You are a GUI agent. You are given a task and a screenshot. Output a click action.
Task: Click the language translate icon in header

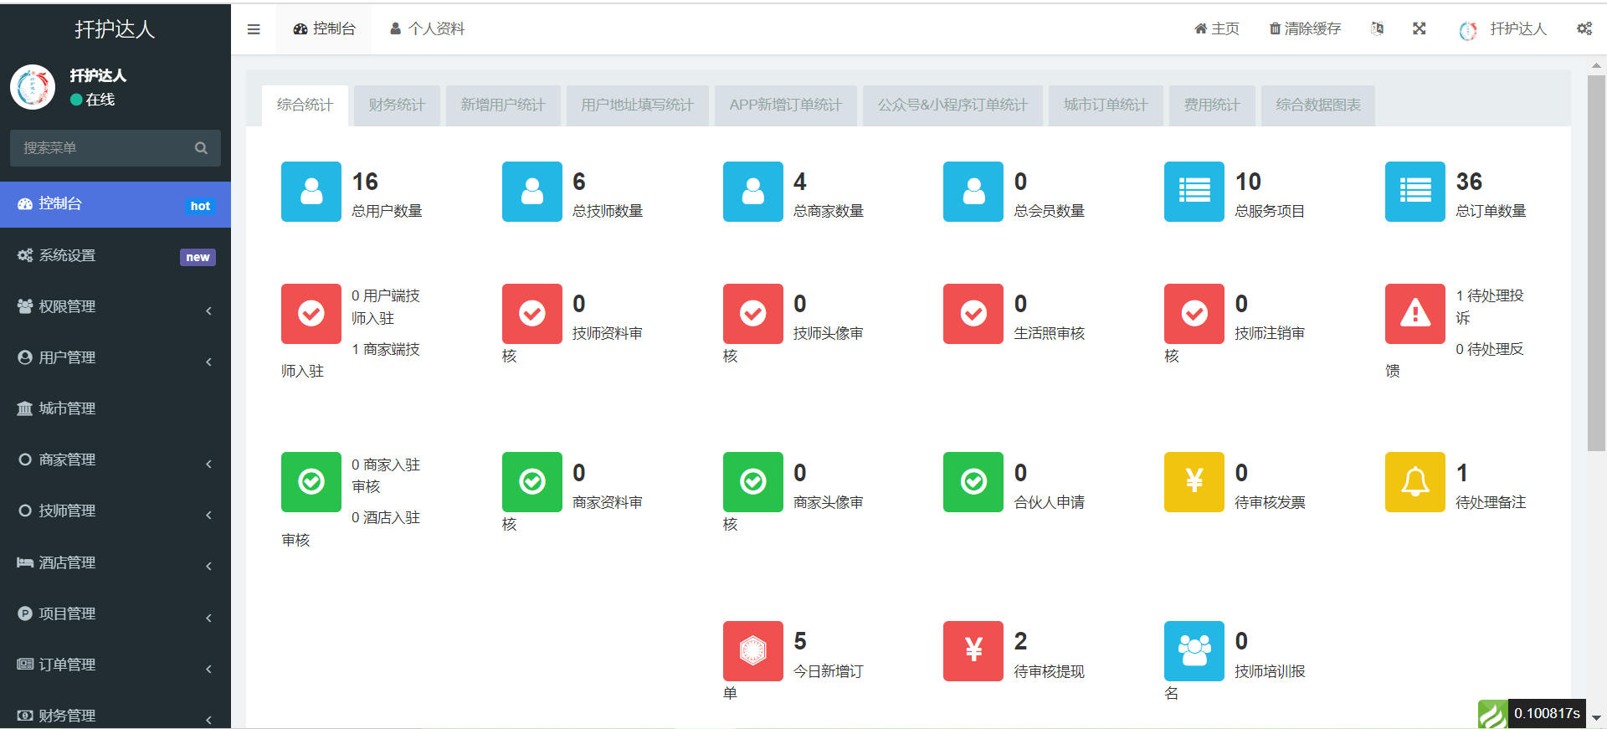click(x=1377, y=28)
